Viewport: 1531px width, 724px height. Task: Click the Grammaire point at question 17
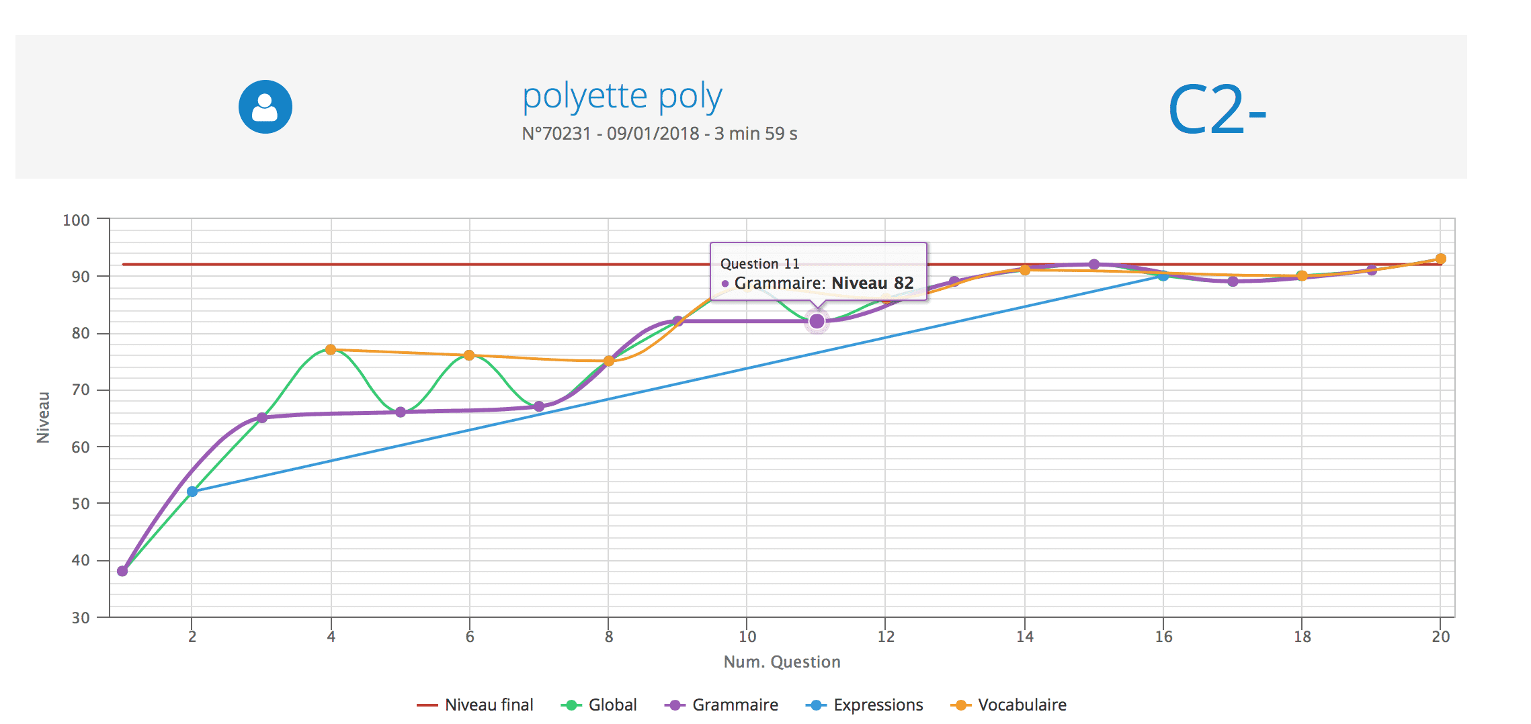(x=1233, y=281)
